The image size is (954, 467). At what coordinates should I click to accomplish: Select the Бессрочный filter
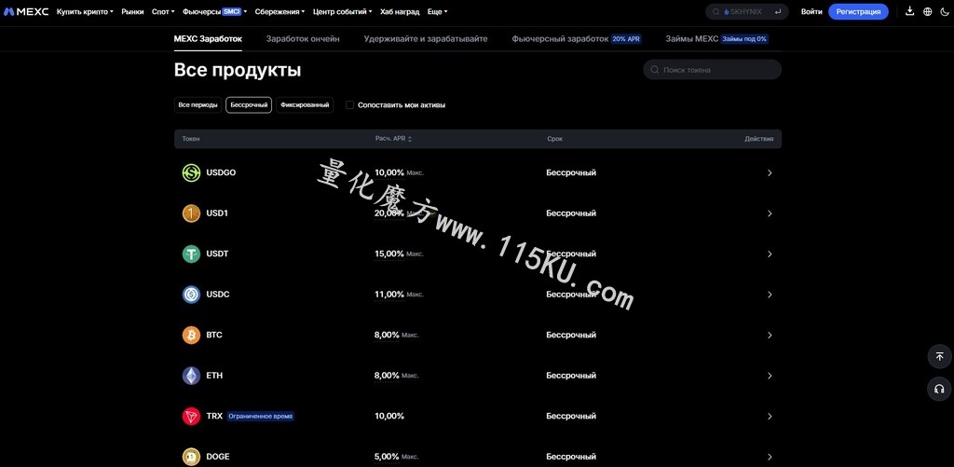[x=249, y=104]
